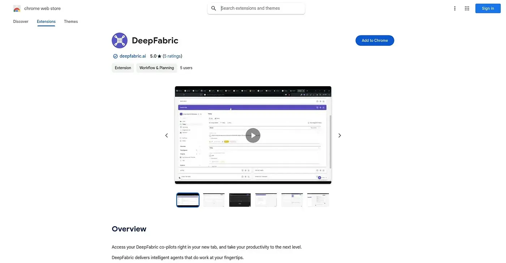Click the Extension category chip
Image resolution: width=506 pixels, height=263 pixels.
click(123, 68)
